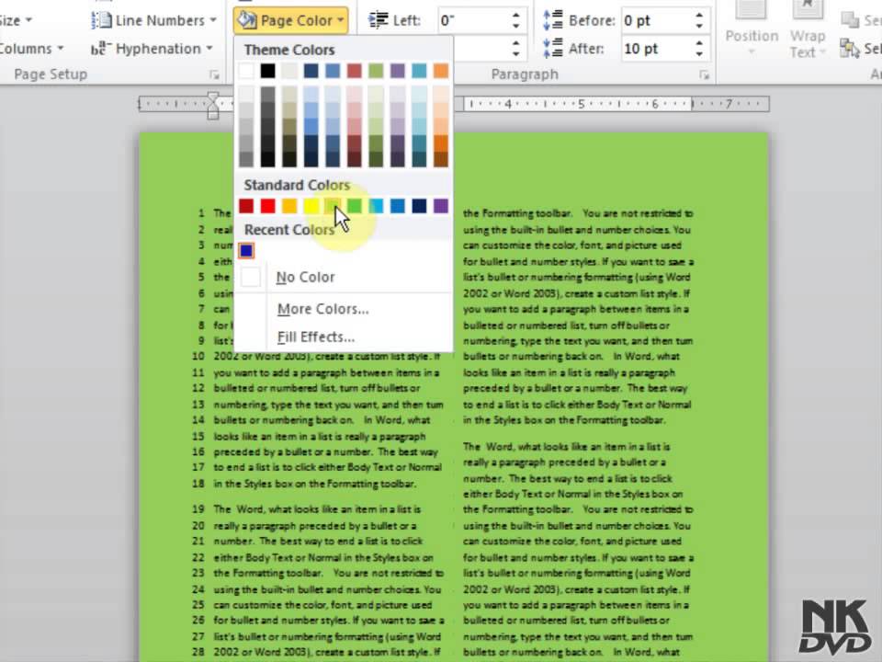Open the Paragraph dialog launcher

(x=705, y=74)
